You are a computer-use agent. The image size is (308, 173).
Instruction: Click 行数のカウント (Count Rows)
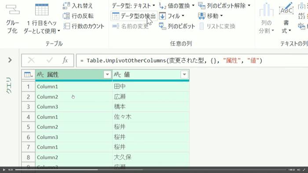(x=84, y=26)
